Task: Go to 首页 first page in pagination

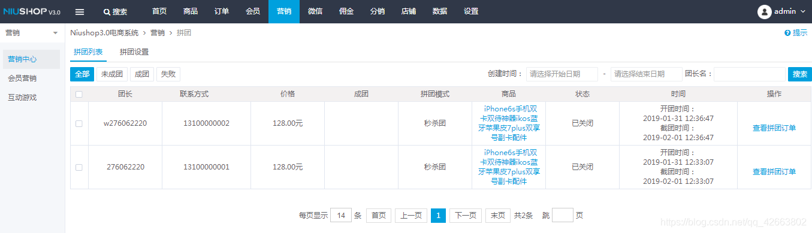Action: 379,216
